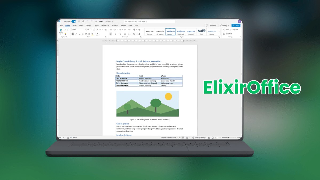Open the Elixir tab

coord(136,25)
